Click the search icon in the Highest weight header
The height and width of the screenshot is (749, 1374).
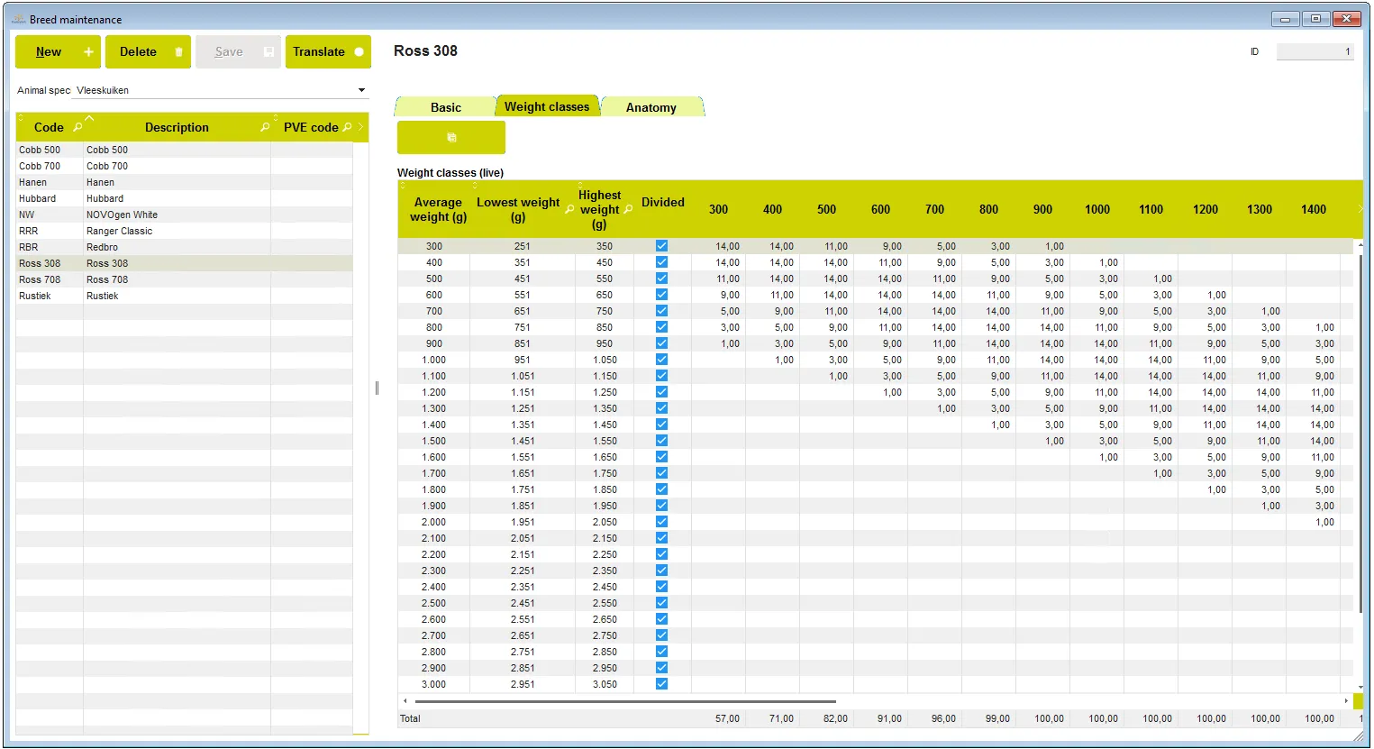[628, 209]
